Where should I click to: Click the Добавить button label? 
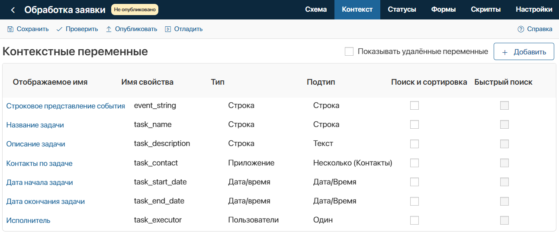[x=530, y=52]
